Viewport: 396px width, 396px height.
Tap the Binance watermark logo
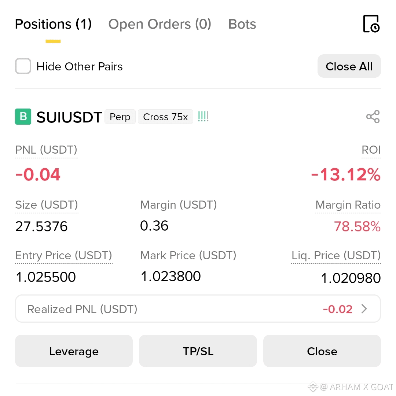[x=313, y=387]
